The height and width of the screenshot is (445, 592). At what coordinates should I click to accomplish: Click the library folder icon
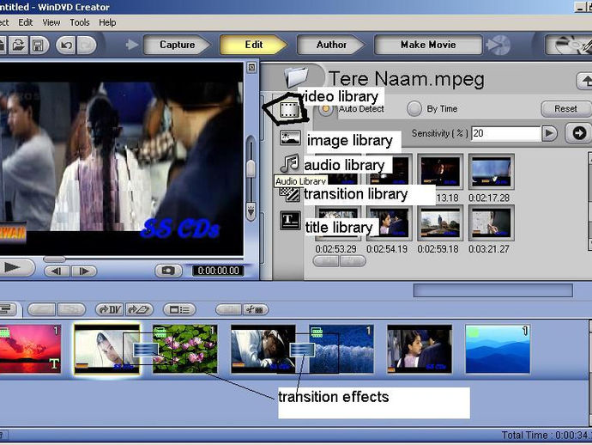(x=296, y=76)
